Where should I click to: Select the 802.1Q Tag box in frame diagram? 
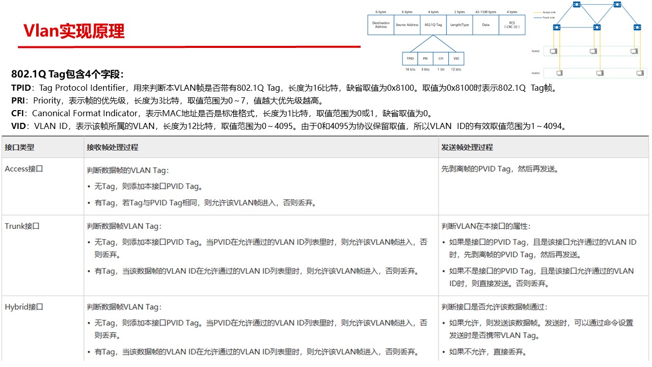click(x=433, y=24)
